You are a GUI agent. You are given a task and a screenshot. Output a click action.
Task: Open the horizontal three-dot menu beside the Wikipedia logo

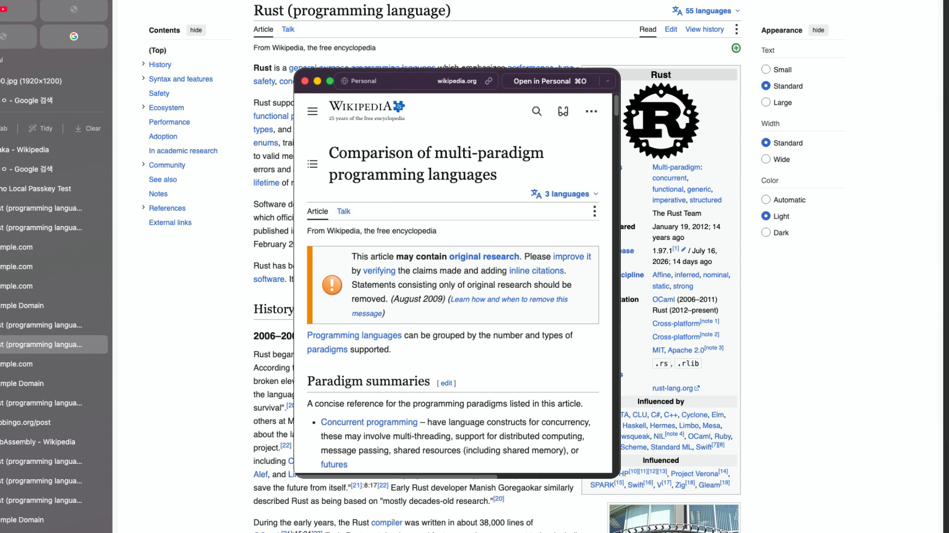pyautogui.click(x=591, y=112)
